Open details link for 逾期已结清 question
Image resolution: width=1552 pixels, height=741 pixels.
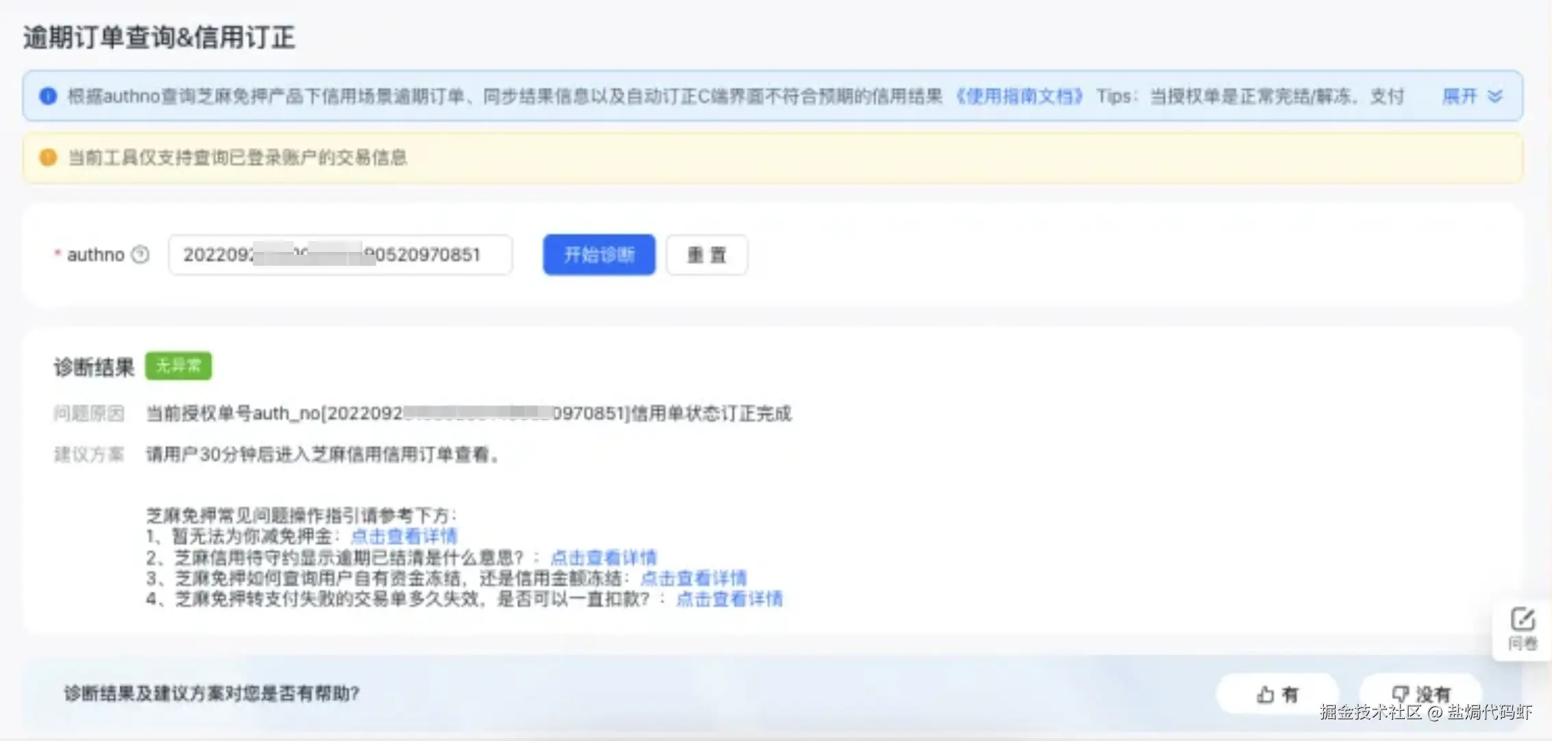(603, 557)
